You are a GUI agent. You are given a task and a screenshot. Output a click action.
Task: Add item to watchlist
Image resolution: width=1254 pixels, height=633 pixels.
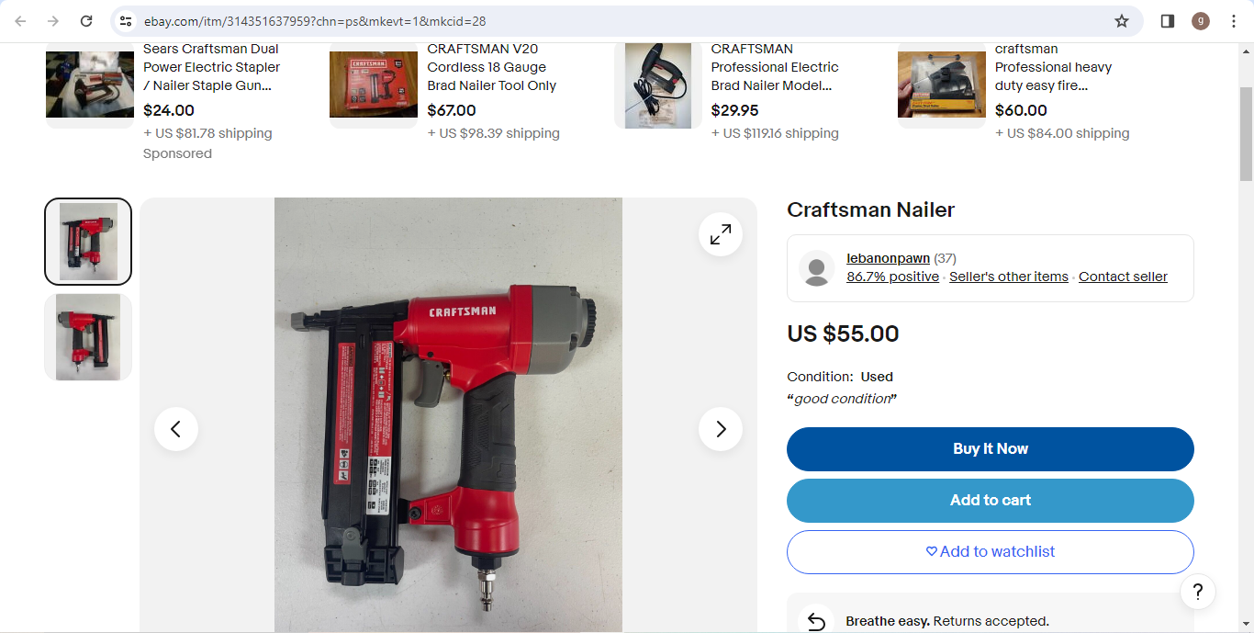(991, 552)
